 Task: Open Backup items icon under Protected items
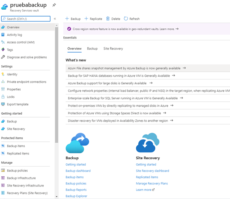pyautogui.click(x=3, y=146)
